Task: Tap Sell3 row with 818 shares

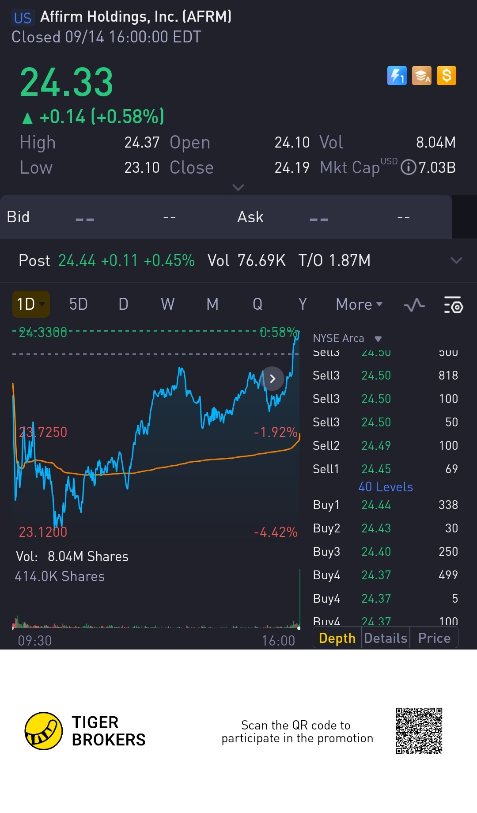Action: [385, 375]
